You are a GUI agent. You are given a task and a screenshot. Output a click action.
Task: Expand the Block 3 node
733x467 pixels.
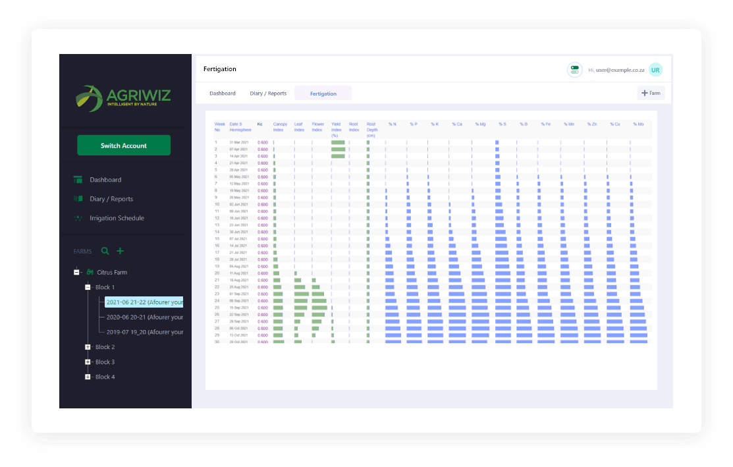[88, 362]
